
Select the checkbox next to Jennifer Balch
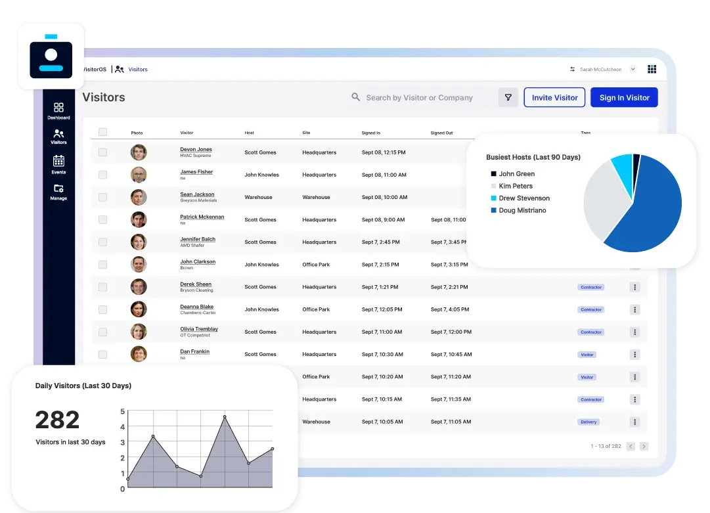click(x=102, y=242)
